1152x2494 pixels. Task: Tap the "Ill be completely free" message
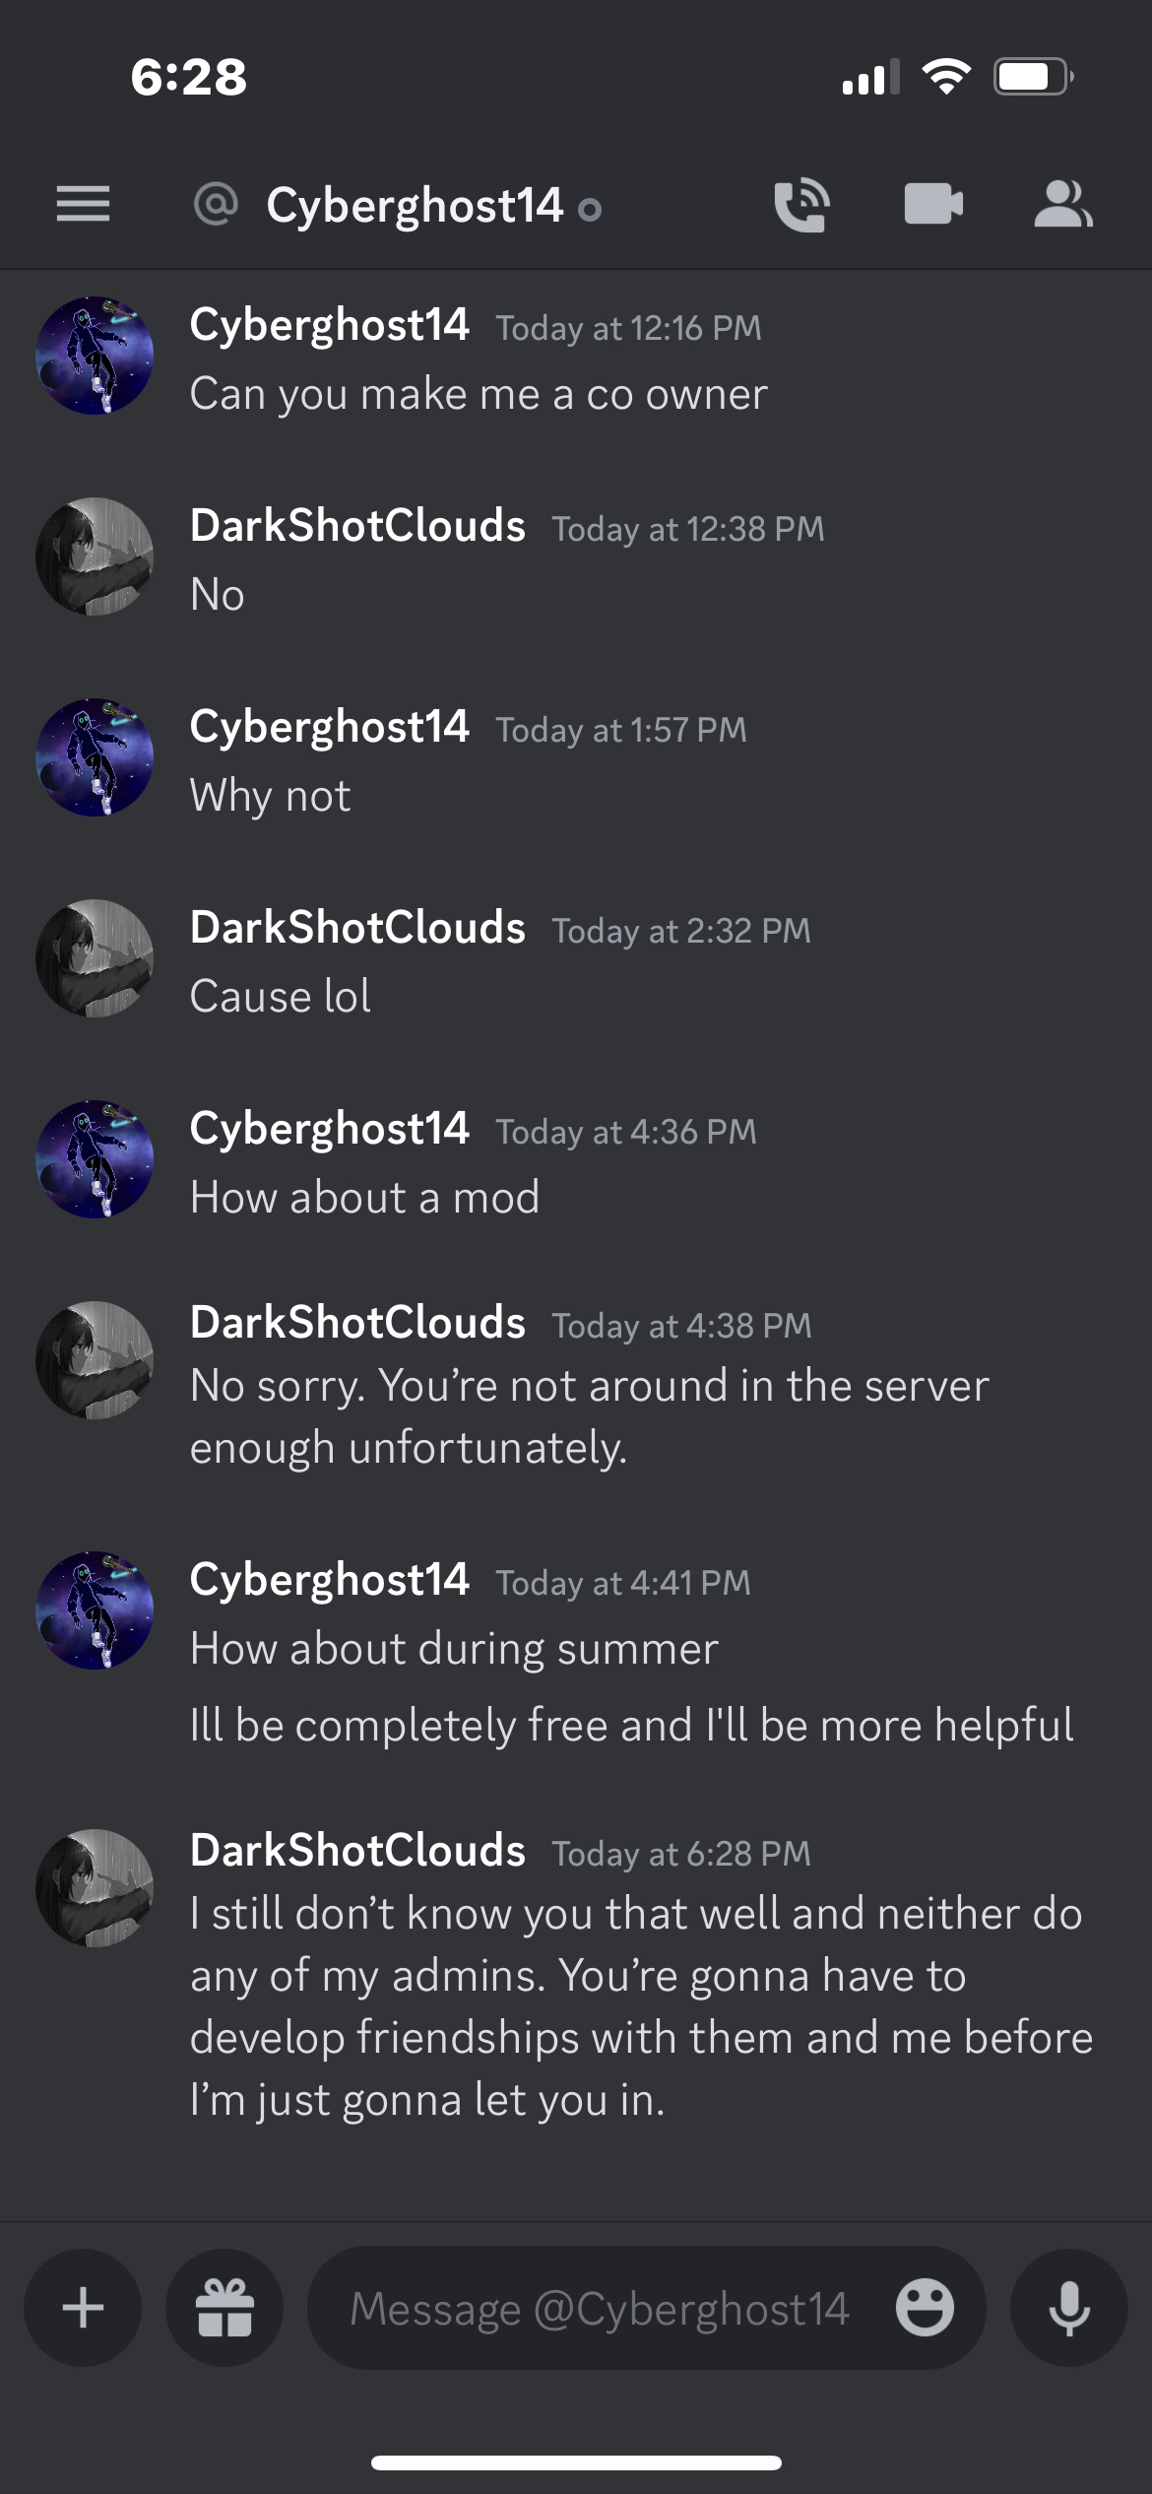click(631, 1726)
